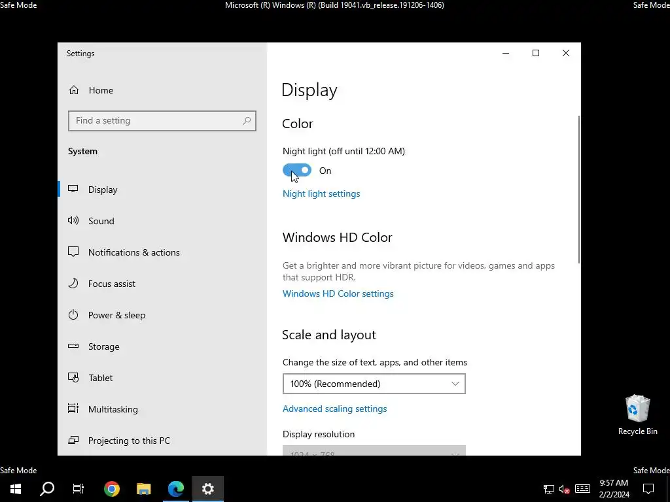This screenshot has width=670, height=502.
Task: Click inside the Find a setting box
Action: 162,121
